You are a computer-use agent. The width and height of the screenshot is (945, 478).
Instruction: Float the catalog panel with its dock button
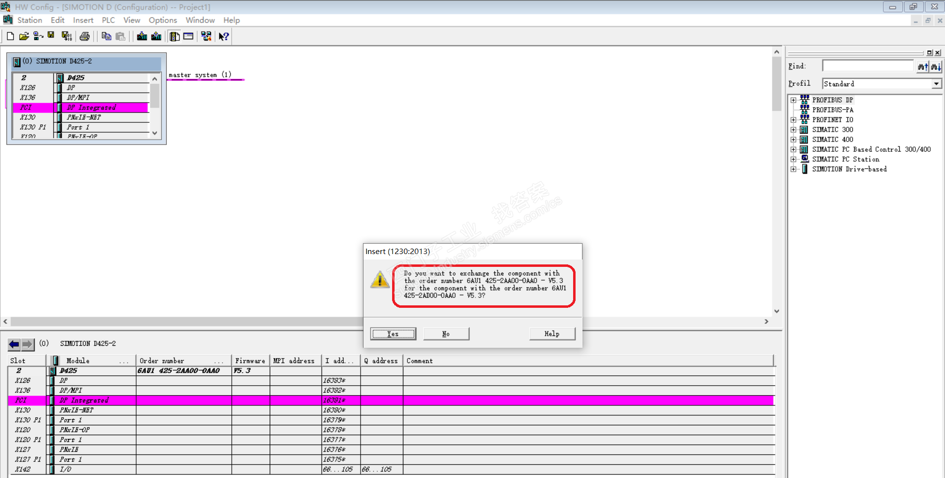929,53
